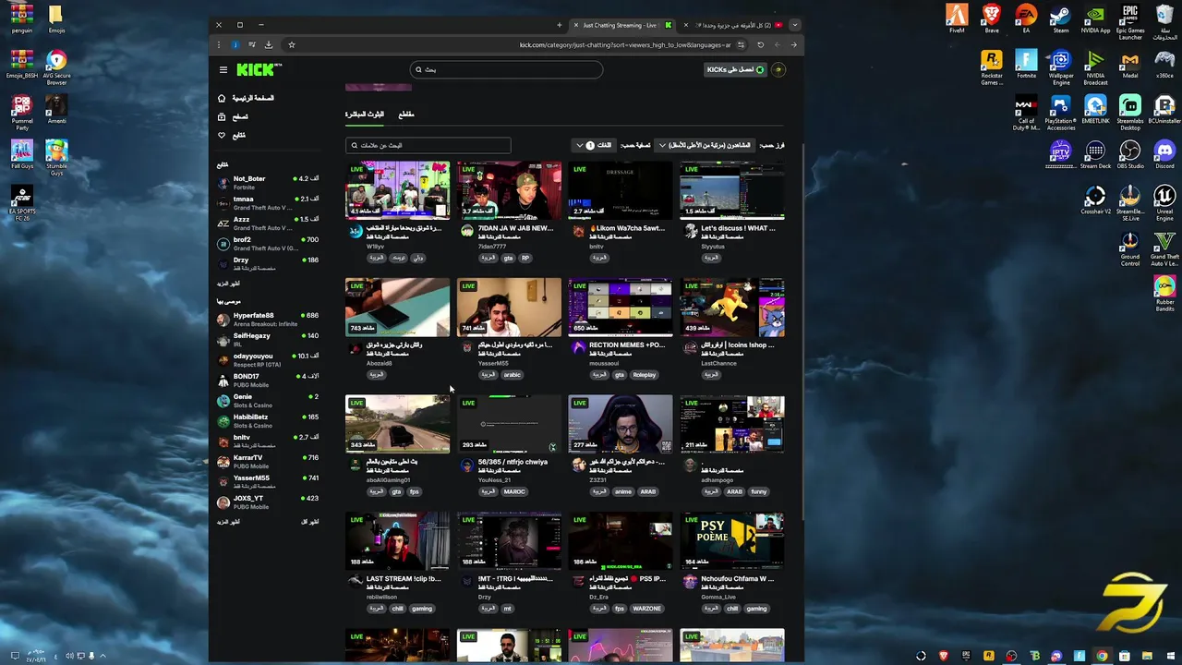Open the viewers sort order dropdown
This screenshot has height=665, width=1182.
click(x=705, y=145)
